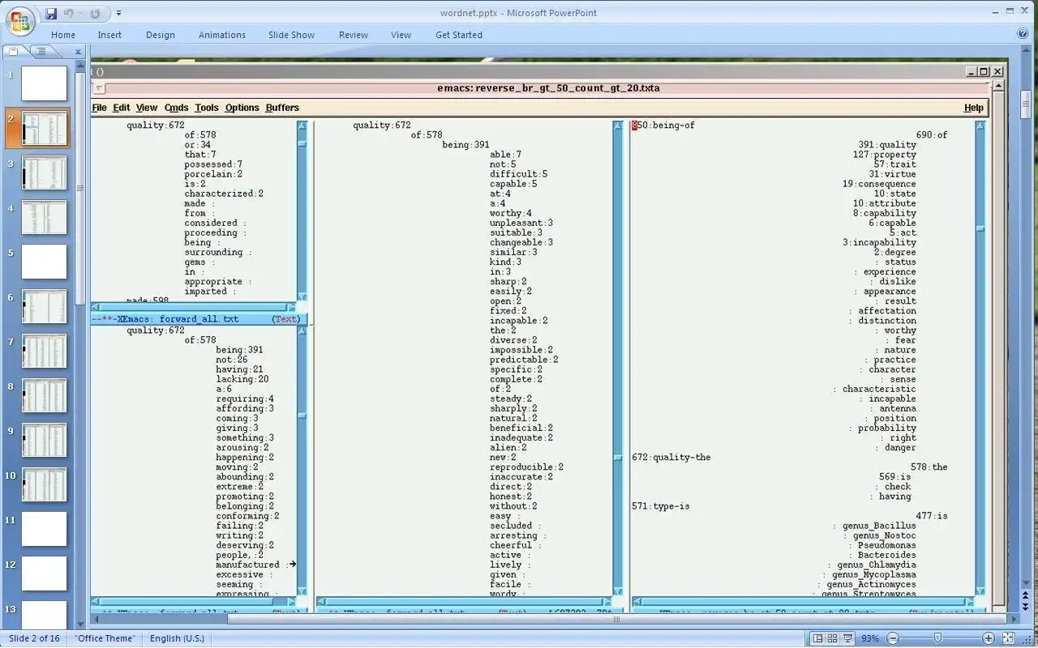Open the Insert ribbon tab

(x=109, y=35)
